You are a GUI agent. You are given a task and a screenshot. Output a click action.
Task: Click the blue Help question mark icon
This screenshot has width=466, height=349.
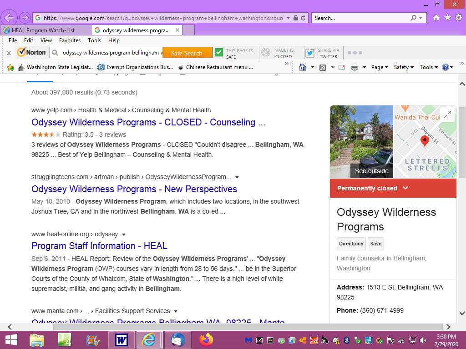point(445,67)
